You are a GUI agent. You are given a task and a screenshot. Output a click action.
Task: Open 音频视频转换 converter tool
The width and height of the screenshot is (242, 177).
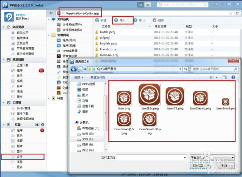tap(25, 119)
